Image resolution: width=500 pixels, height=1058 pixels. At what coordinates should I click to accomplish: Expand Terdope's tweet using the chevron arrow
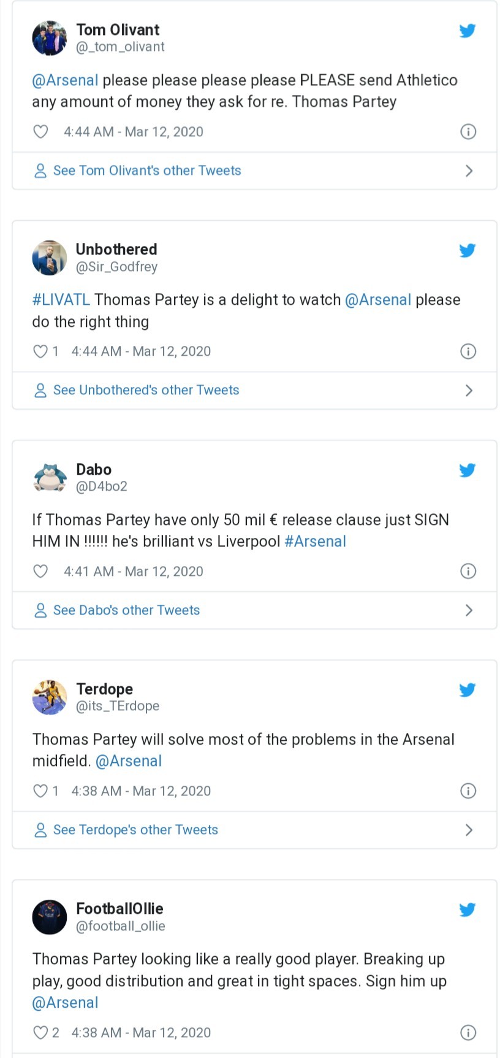[x=469, y=830]
